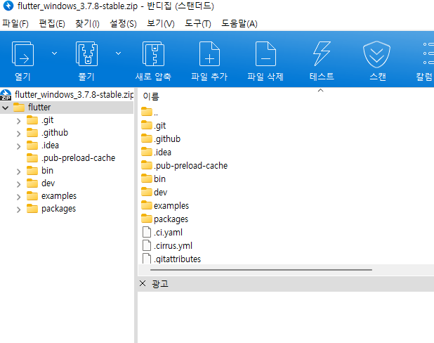Image resolution: width=434 pixels, height=343 pixels.
Task: Select the packages label in folder tree
Action: 59,209
